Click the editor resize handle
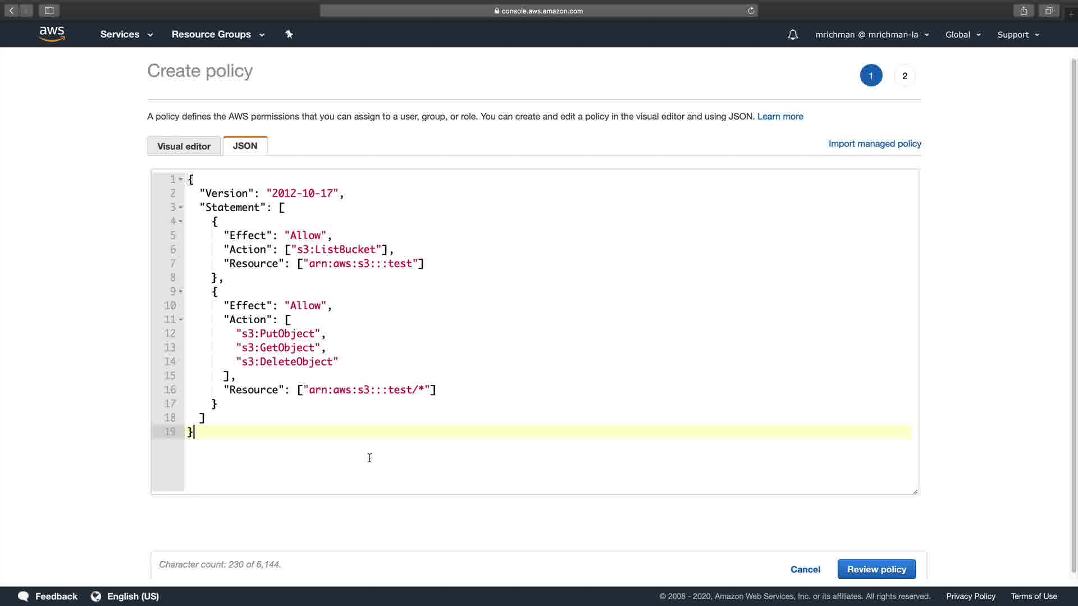The width and height of the screenshot is (1078, 606). 915,491
